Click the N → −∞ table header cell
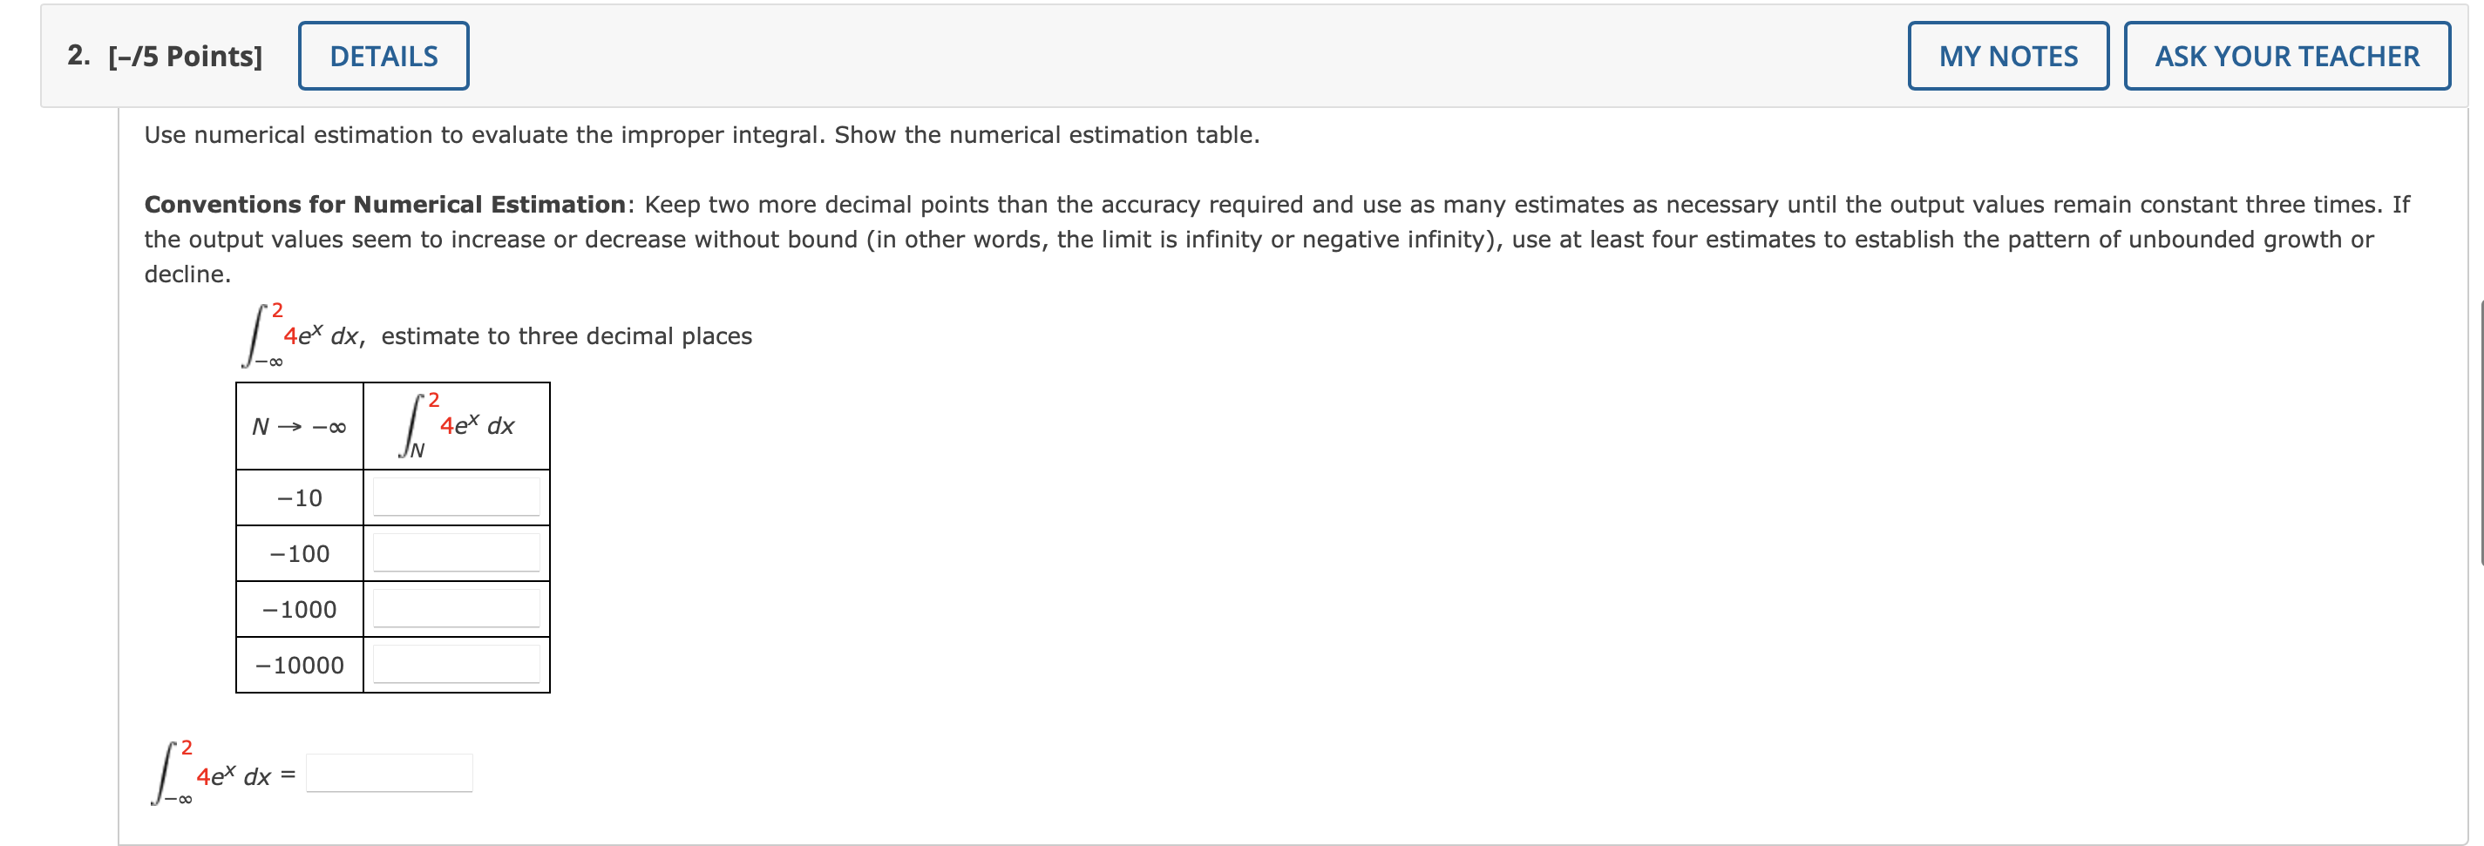 point(297,425)
